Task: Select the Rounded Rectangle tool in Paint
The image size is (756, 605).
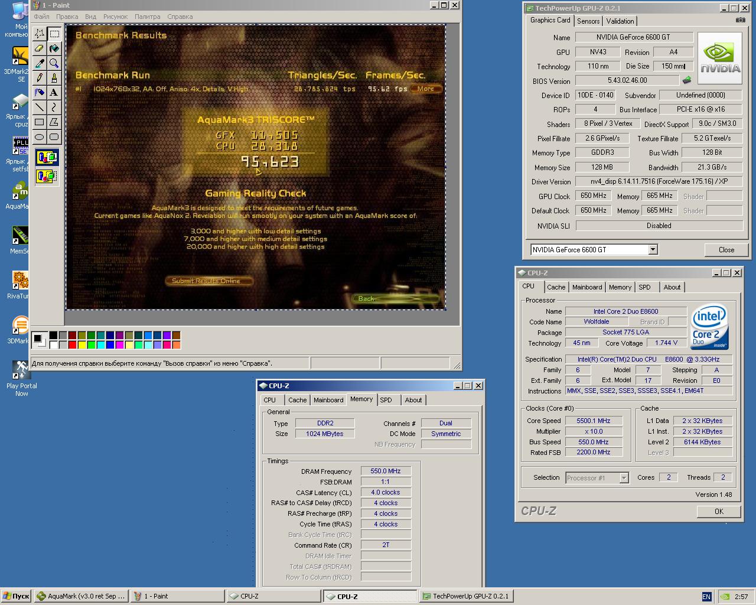Action: point(54,137)
